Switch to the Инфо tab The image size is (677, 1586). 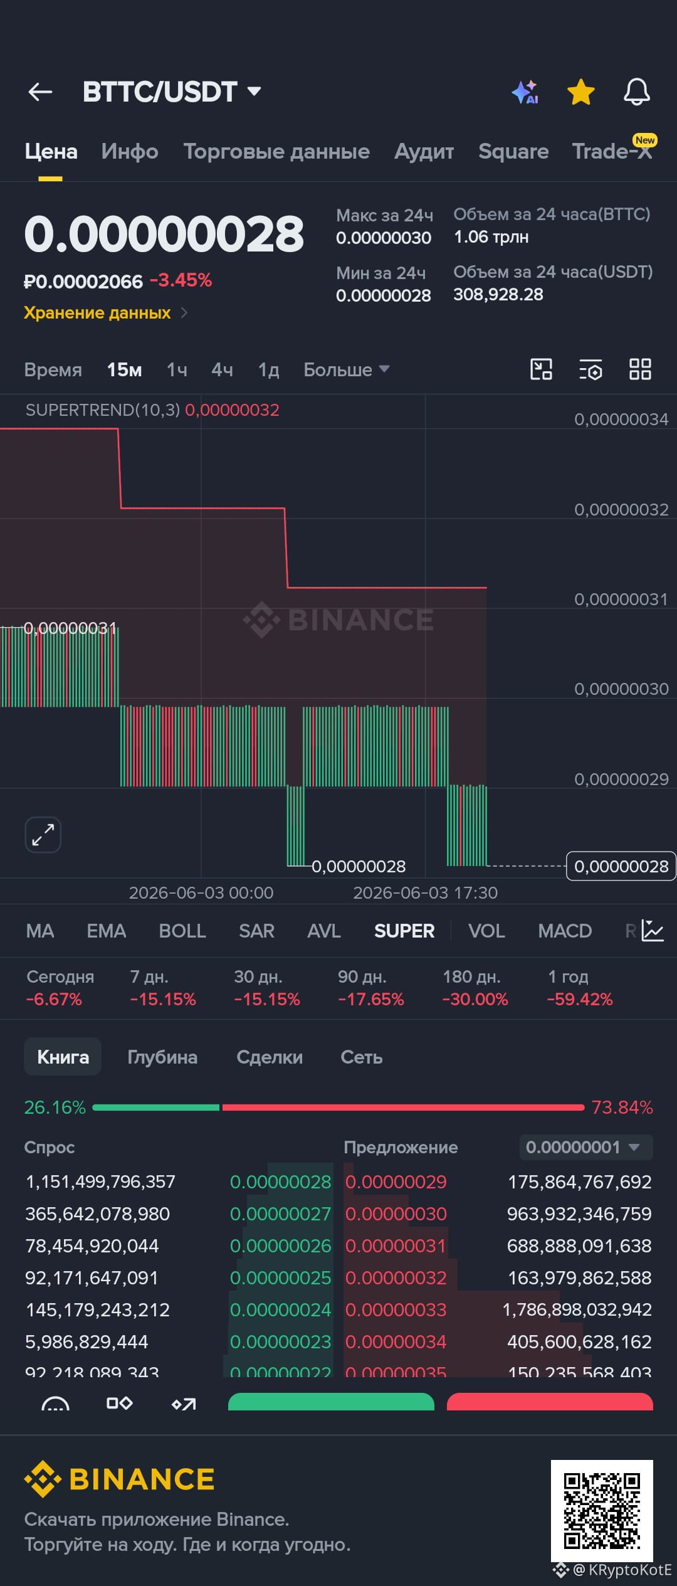coord(130,151)
